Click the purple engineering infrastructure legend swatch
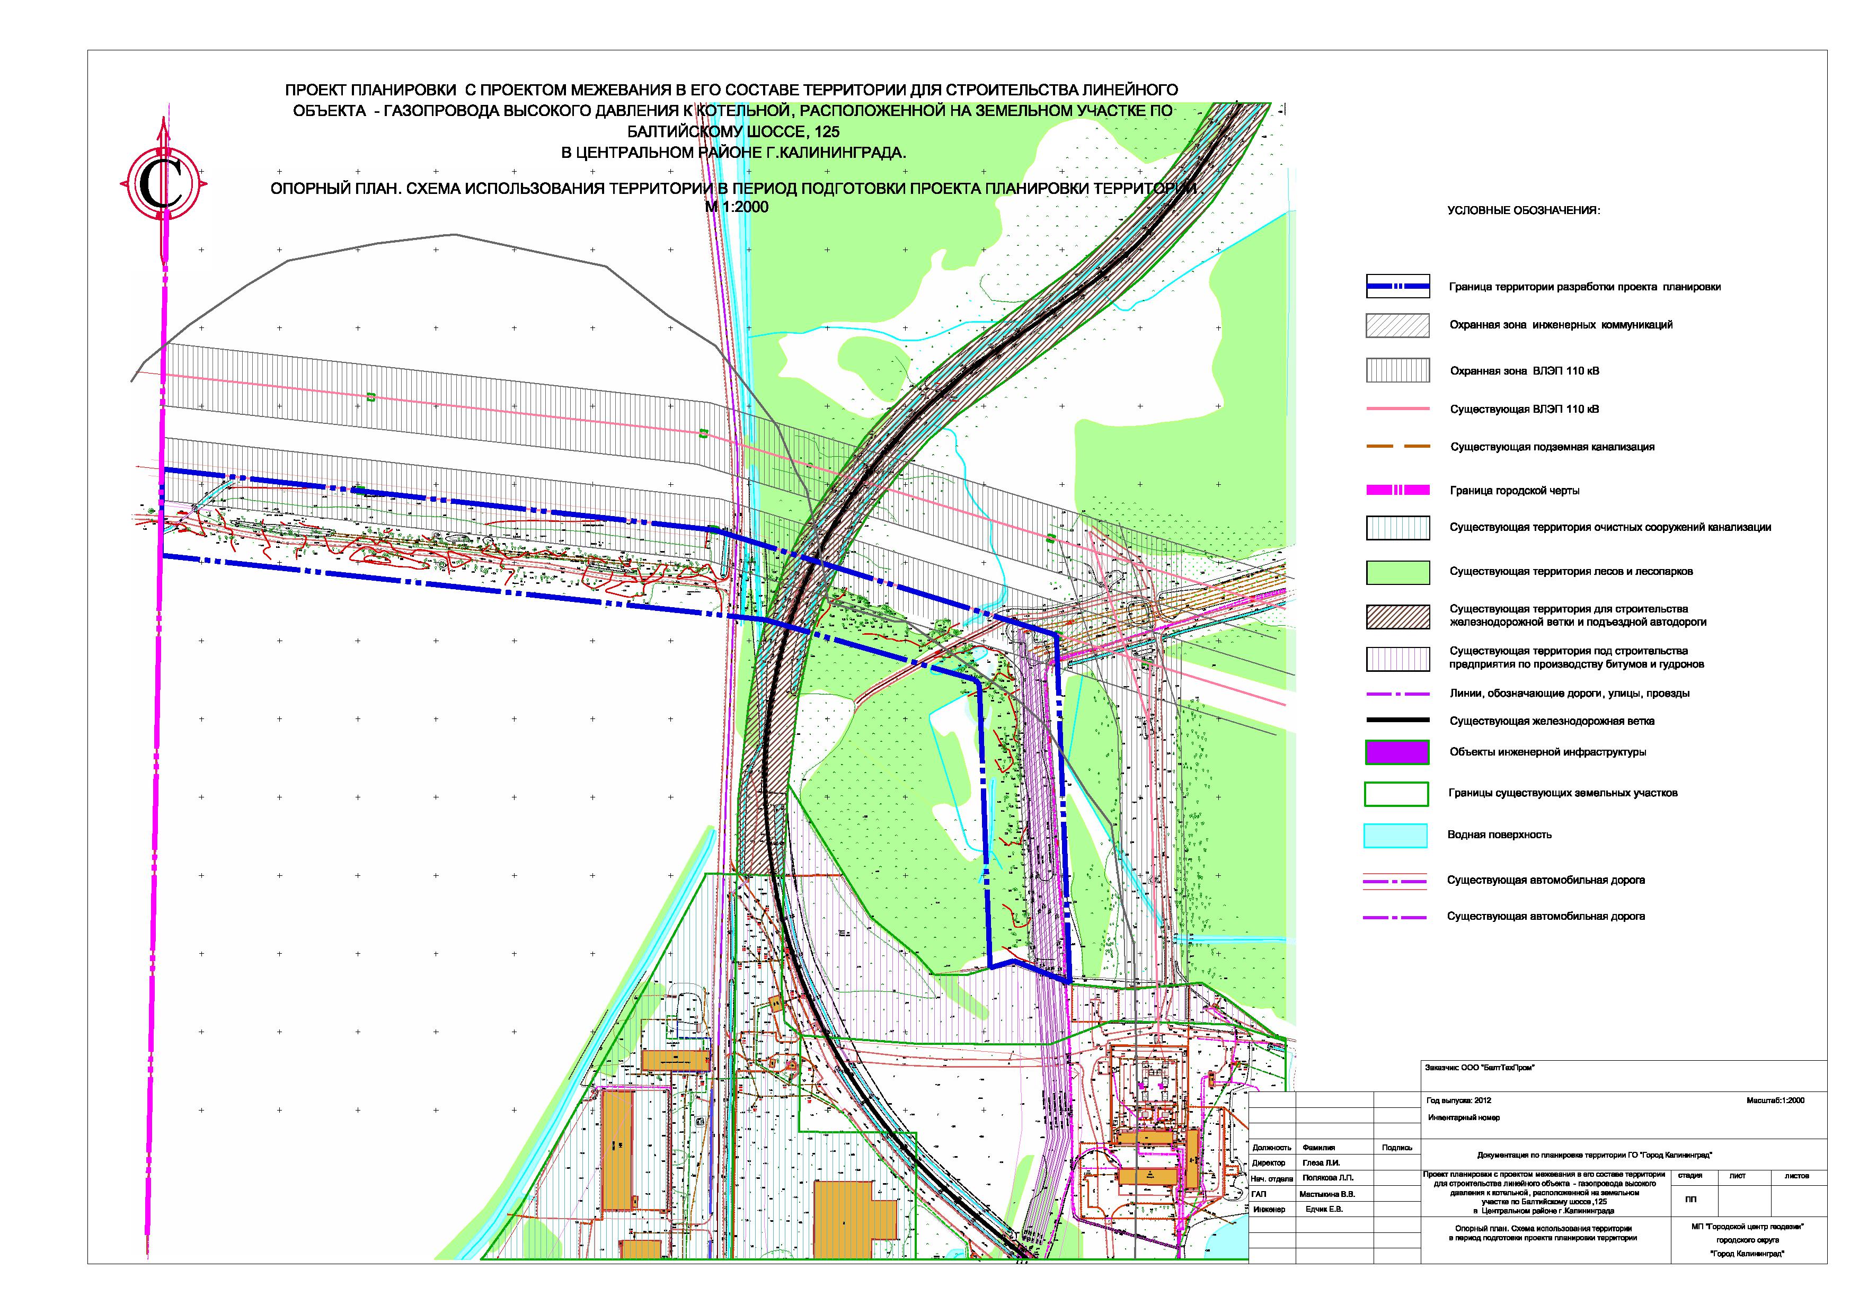The image size is (1859, 1314). pyautogui.click(x=1397, y=752)
